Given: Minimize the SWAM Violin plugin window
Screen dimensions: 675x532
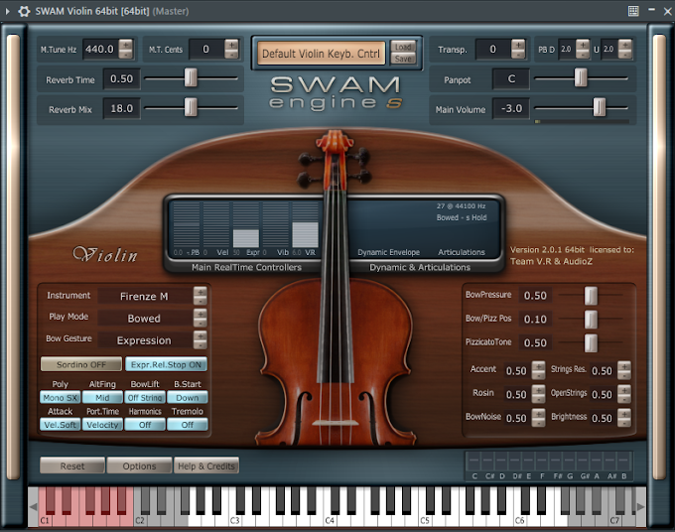Looking at the screenshot, I should pos(651,10).
